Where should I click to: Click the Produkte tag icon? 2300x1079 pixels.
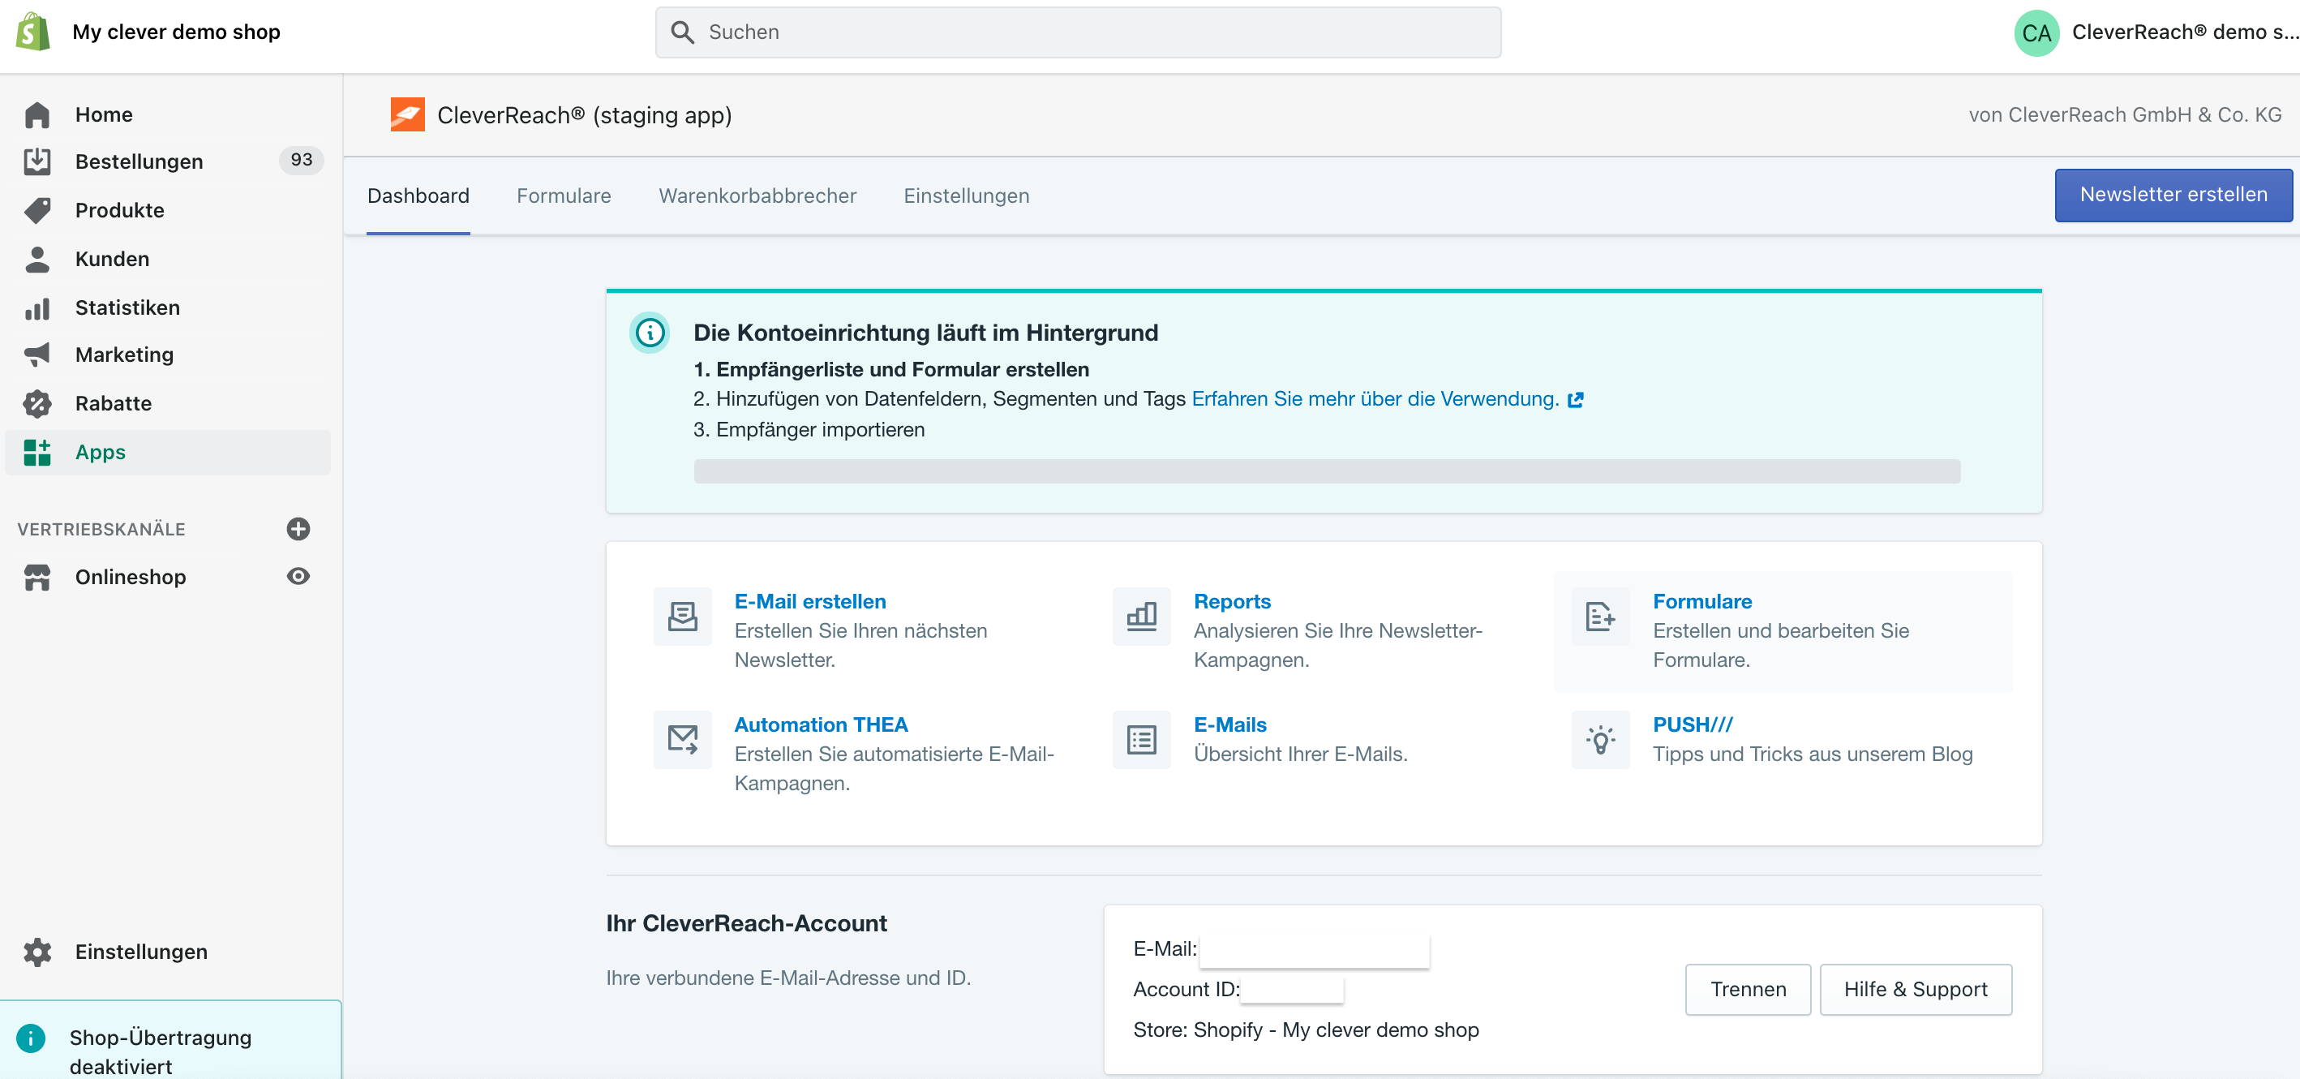37,211
